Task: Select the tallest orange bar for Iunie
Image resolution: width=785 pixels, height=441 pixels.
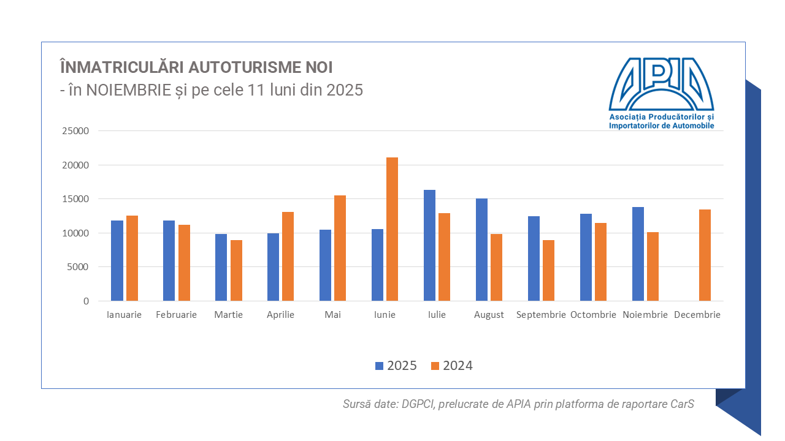Action: click(392, 229)
